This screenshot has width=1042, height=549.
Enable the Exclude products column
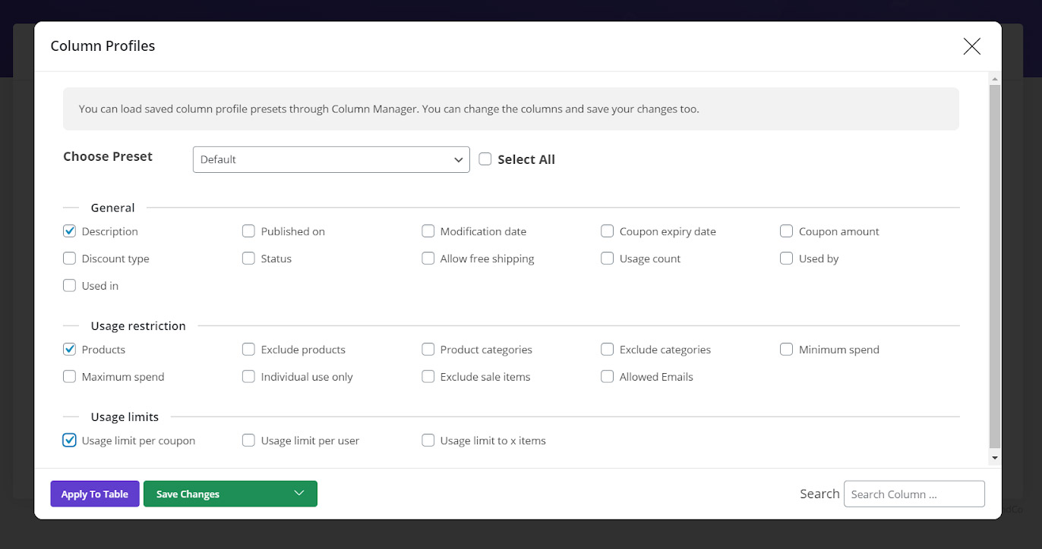(248, 350)
